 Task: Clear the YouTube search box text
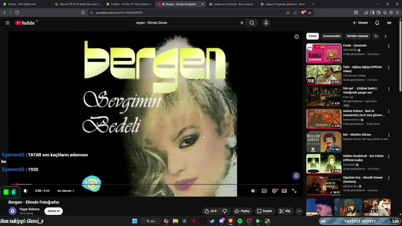(242, 23)
